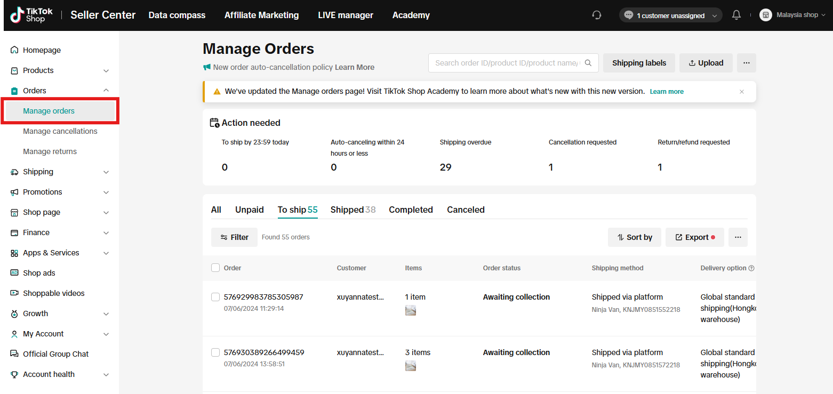This screenshot has height=394, width=833.
Task: Switch to the Canceled tab
Action: tap(466, 210)
